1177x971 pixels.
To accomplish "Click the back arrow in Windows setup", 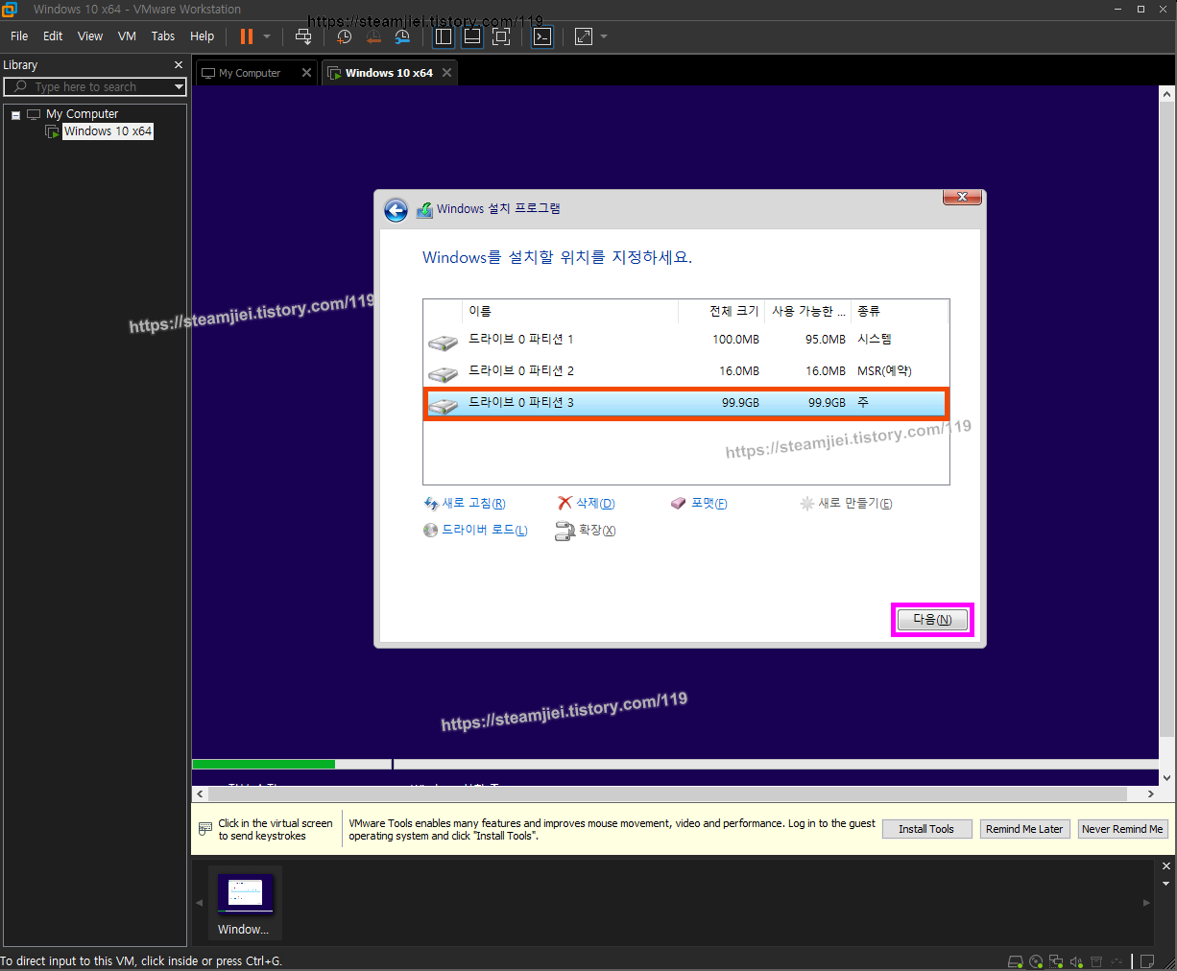I will point(396,211).
